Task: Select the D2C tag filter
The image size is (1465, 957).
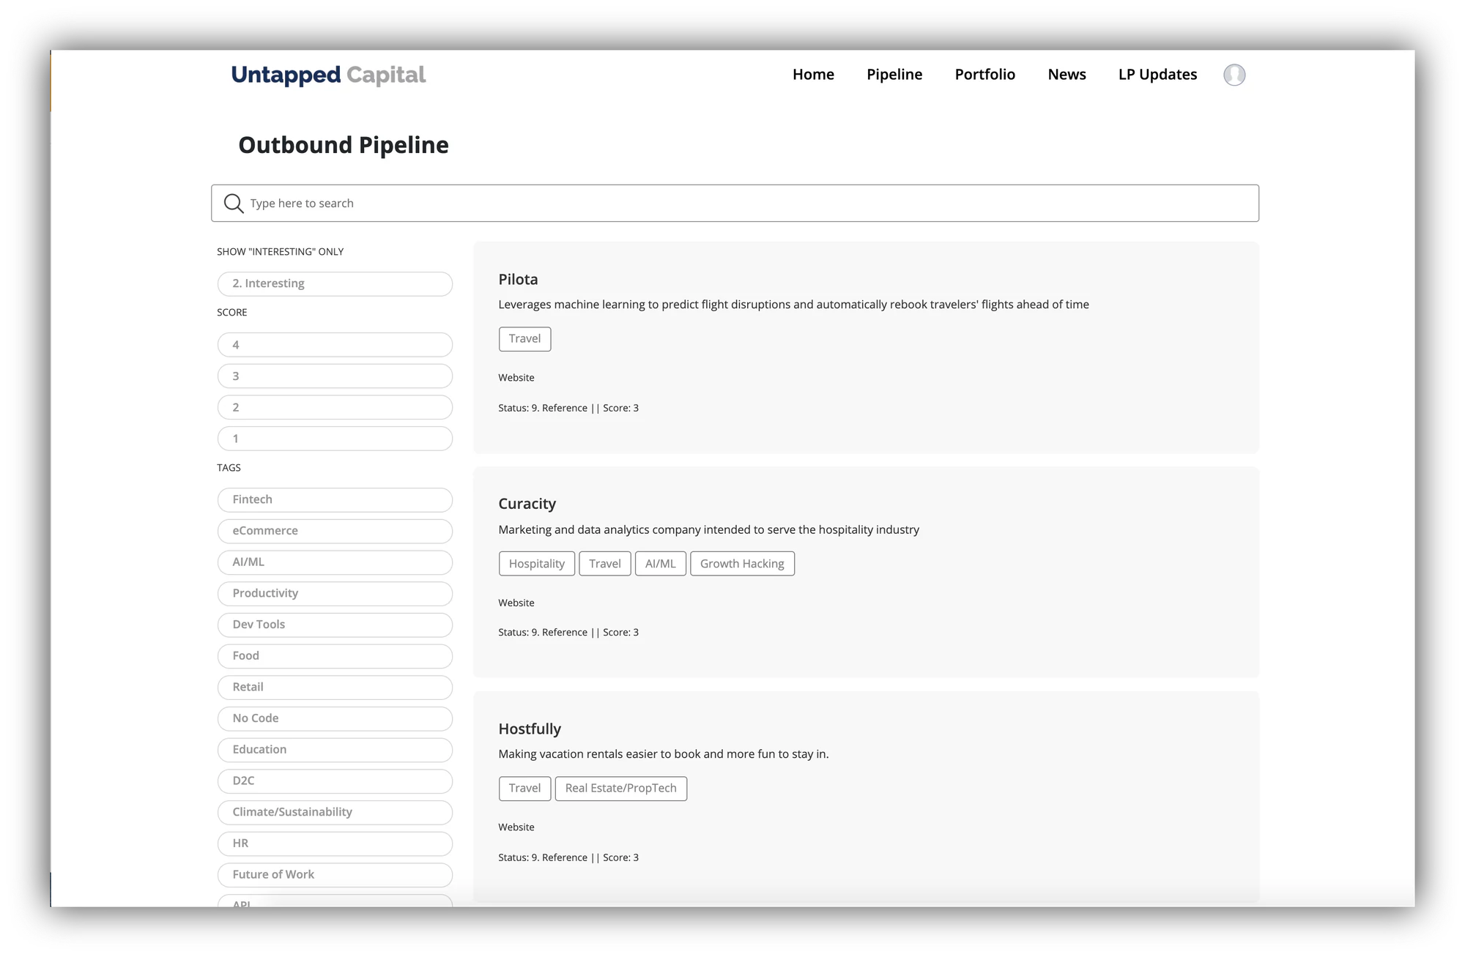Action: 335,781
